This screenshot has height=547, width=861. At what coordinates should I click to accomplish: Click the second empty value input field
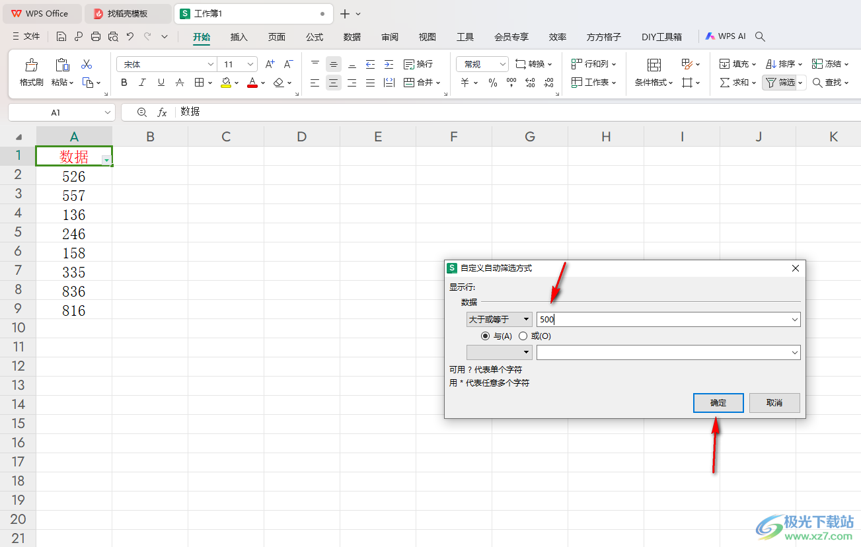click(663, 353)
